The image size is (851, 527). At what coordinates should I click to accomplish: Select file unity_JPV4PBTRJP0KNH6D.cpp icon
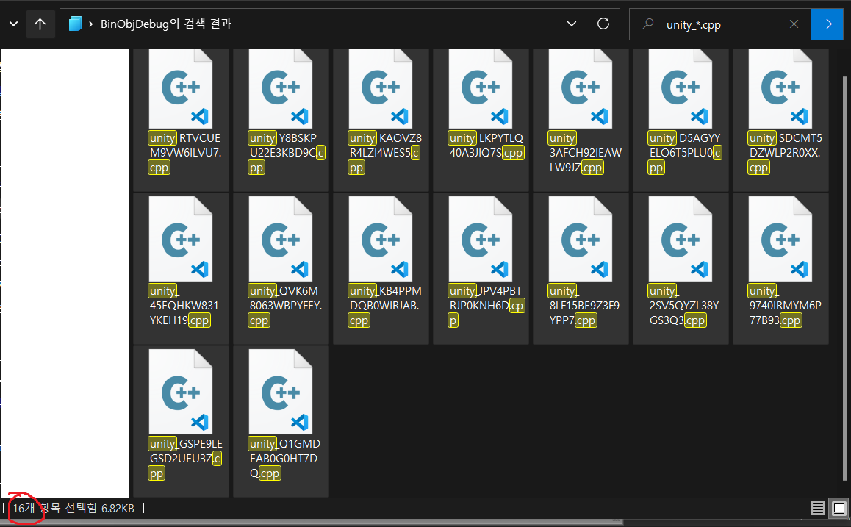tap(481, 239)
